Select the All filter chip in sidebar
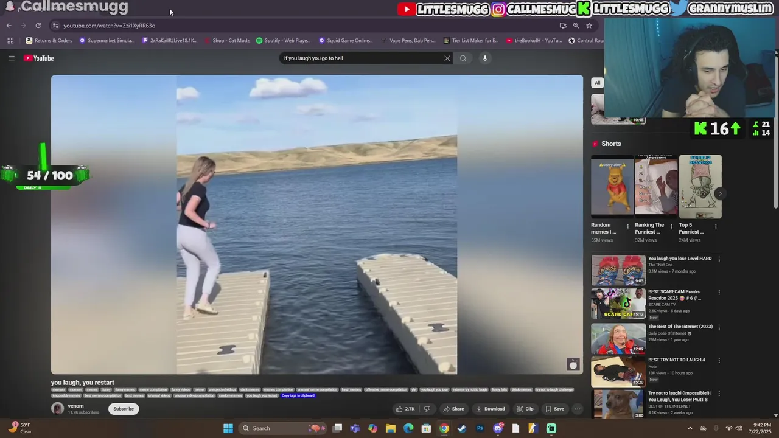This screenshot has width=779, height=438. [x=598, y=83]
